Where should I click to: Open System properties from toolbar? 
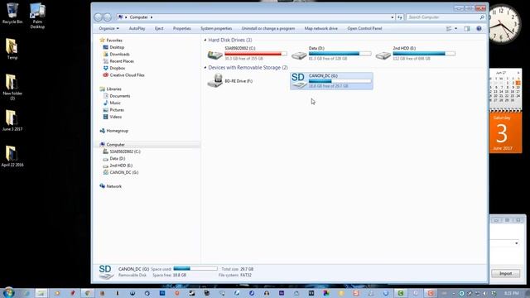216,29
